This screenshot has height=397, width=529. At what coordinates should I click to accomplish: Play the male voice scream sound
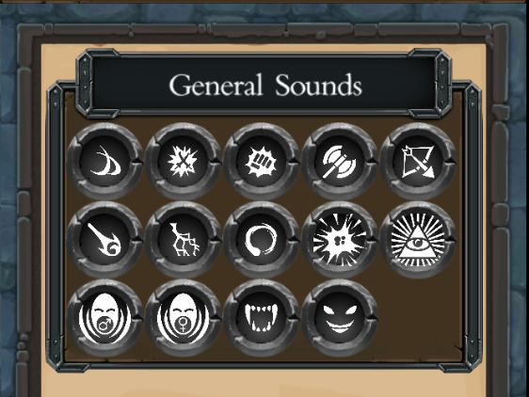(104, 318)
